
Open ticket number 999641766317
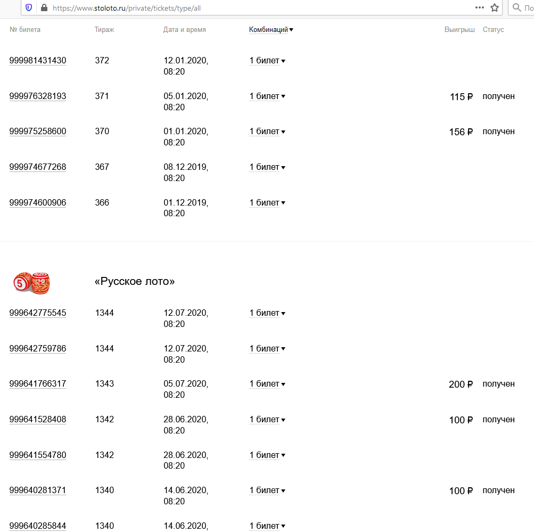(38, 384)
